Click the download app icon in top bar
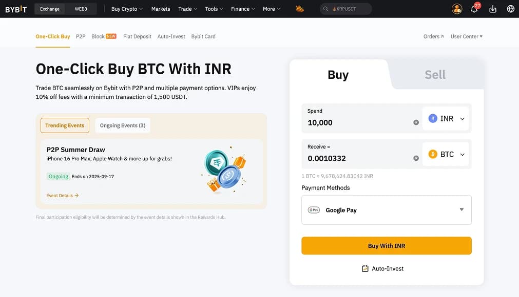Viewport: 519px width, 297px height. 492,9
